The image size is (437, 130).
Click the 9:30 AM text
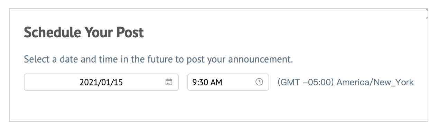point(207,82)
